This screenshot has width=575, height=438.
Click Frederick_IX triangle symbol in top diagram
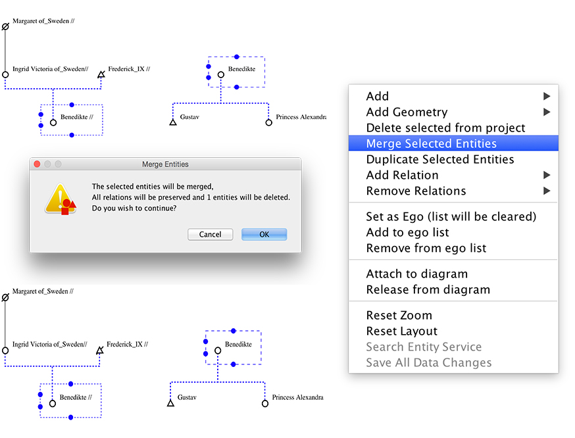point(101,75)
